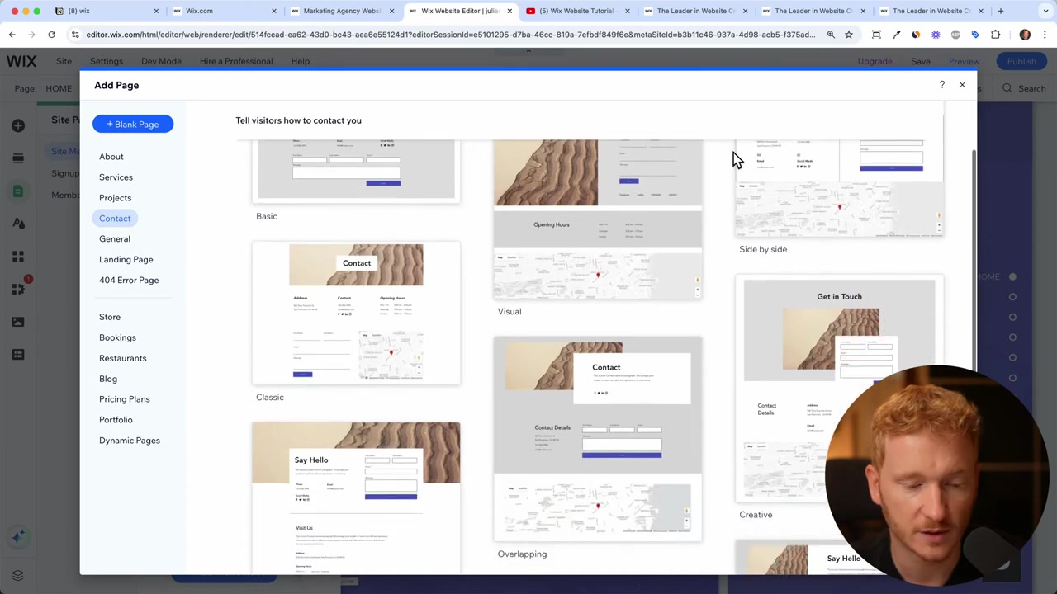The image size is (1057, 594).
Task: Open the Add Page help question mark
Action: coord(942,85)
